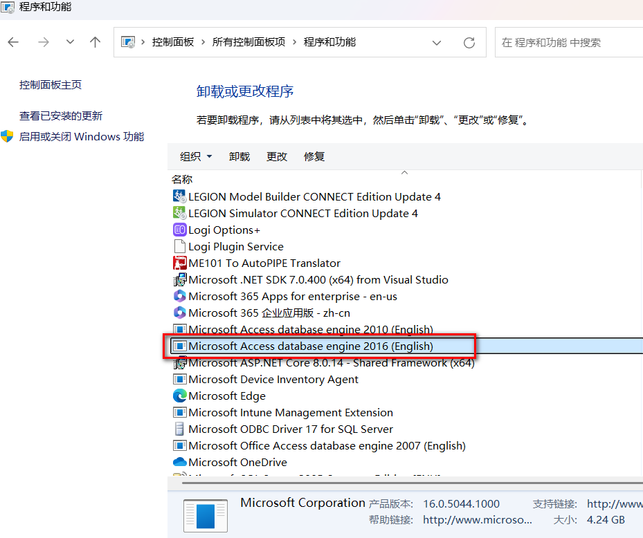Click the Microsoft Device Inventory Agent icon
The height and width of the screenshot is (538, 643).
(x=180, y=379)
